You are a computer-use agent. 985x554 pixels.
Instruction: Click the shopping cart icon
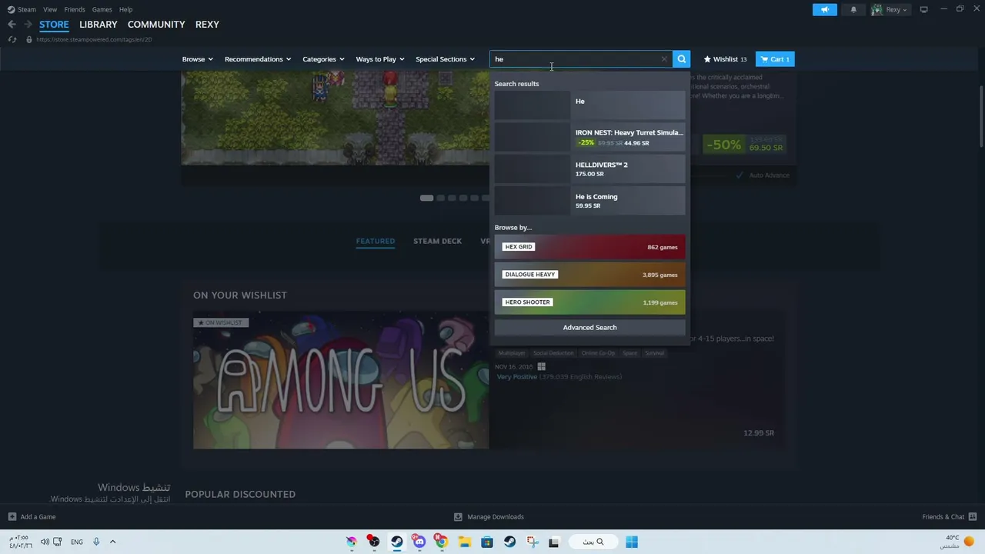[763, 59]
